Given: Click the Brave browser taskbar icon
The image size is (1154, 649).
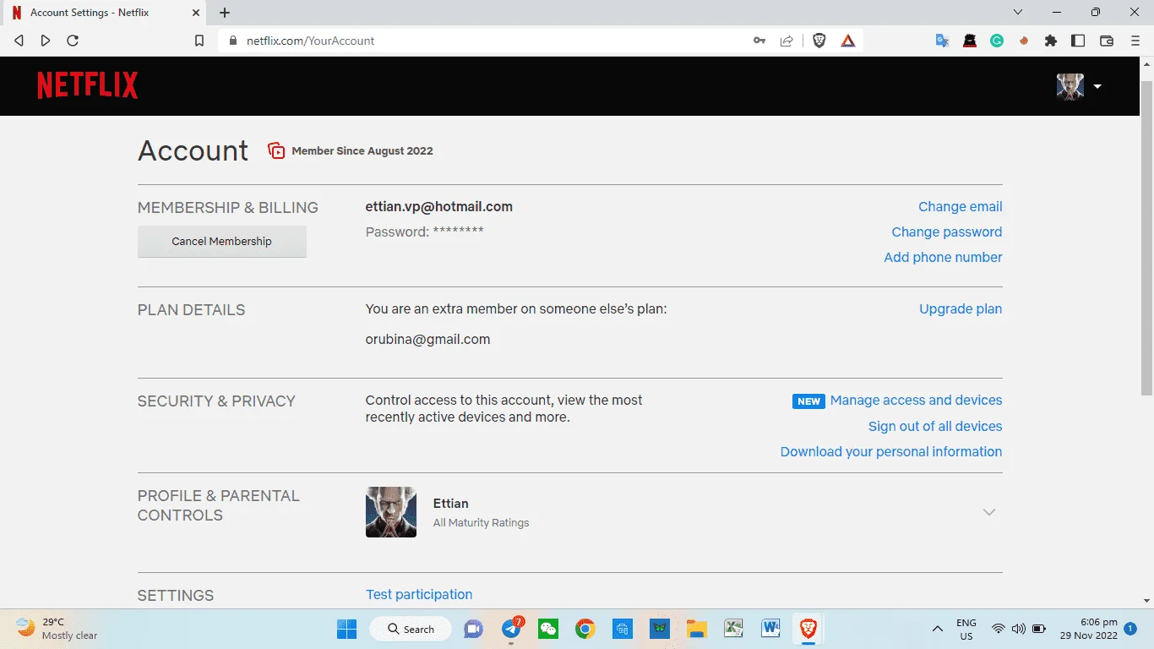Looking at the screenshot, I should tap(808, 629).
